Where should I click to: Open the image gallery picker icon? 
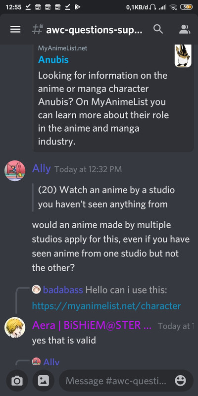[x=44, y=381]
